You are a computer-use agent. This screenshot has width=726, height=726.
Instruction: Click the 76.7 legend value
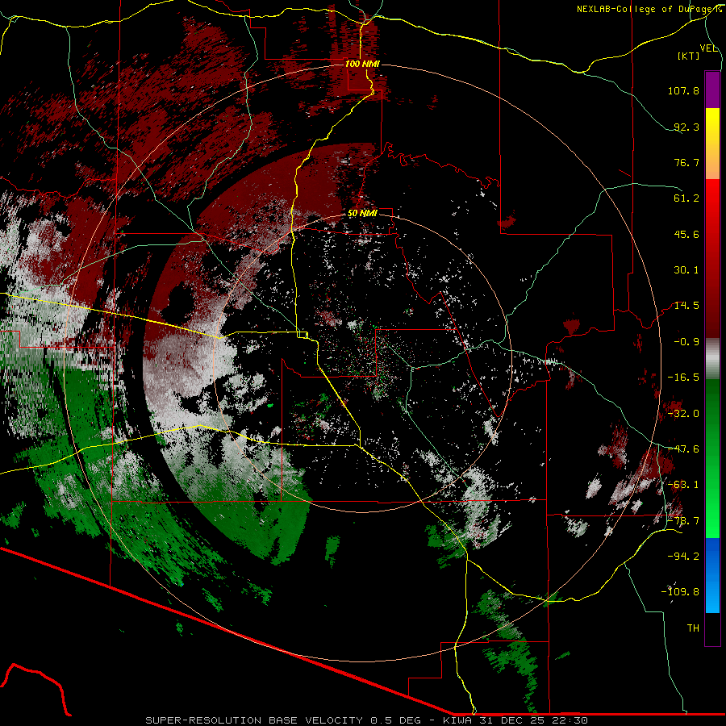[x=686, y=162]
